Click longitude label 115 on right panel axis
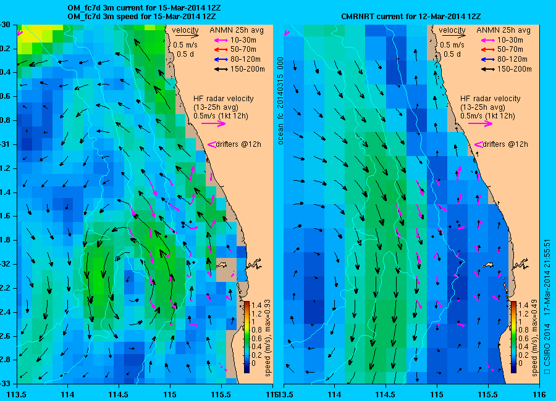The height and width of the screenshot is (401, 556). tap(437, 394)
